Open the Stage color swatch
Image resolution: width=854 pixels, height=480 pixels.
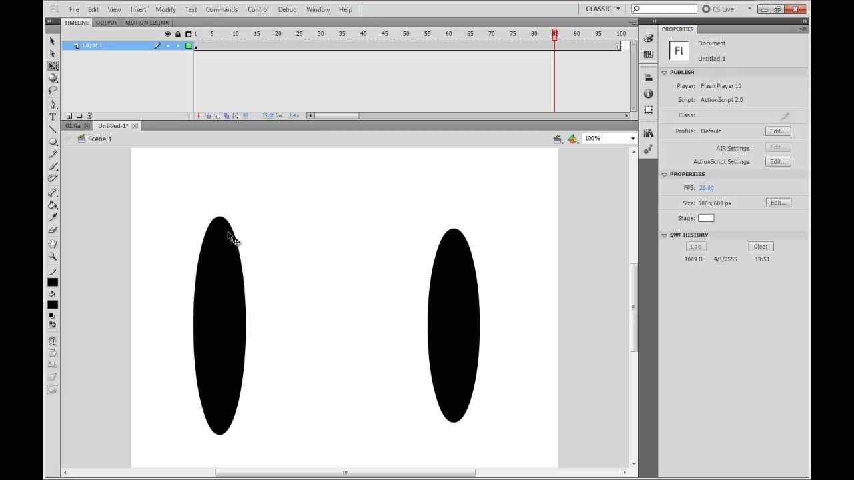point(706,218)
